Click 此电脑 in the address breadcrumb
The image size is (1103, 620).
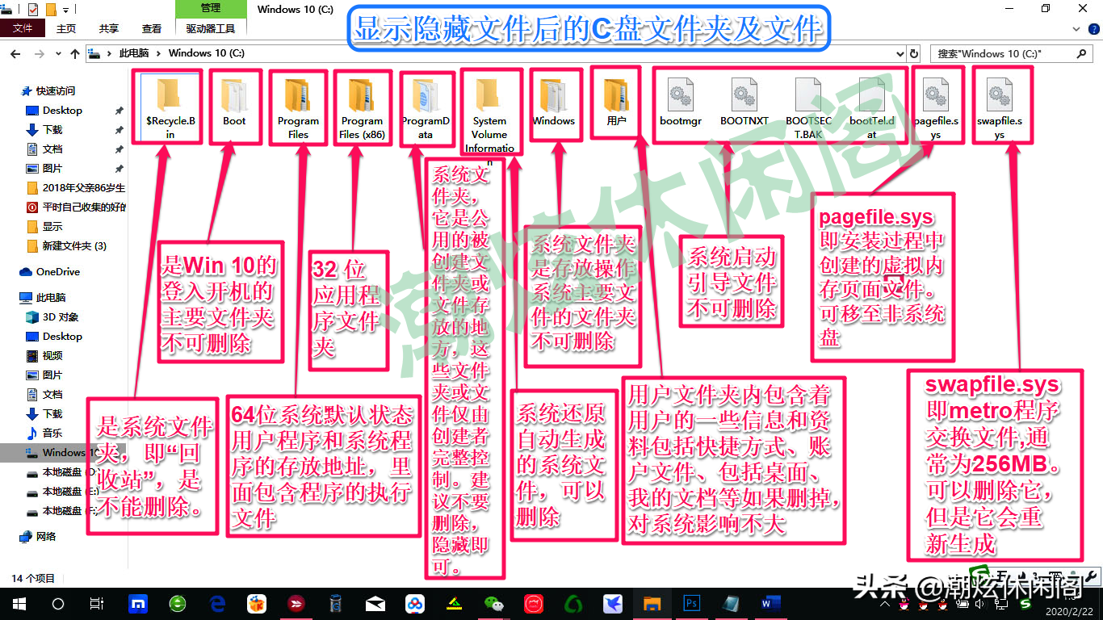coord(135,54)
